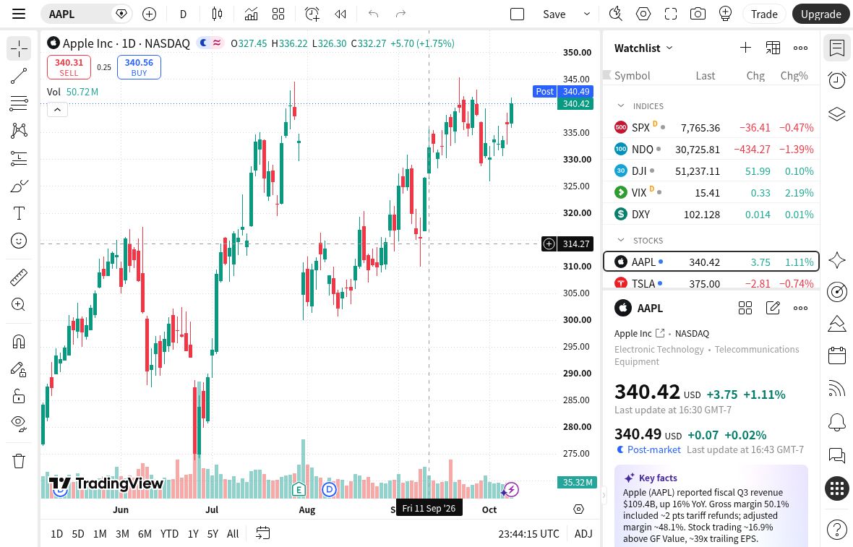The image size is (853, 547).
Task: Toggle magnet mode for drawings
Action: (x=19, y=342)
